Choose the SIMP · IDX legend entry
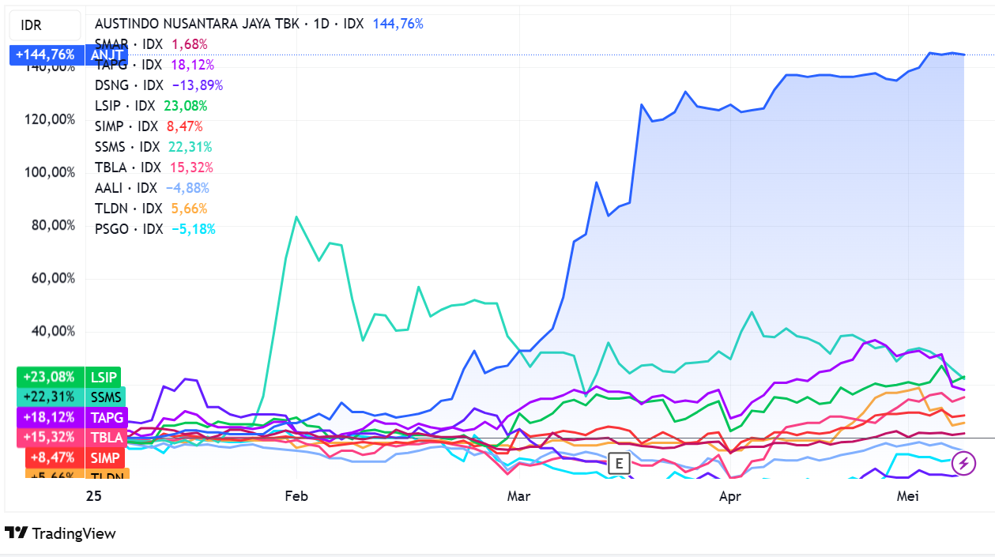Image resolution: width=995 pixels, height=557 pixels. coord(126,126)
